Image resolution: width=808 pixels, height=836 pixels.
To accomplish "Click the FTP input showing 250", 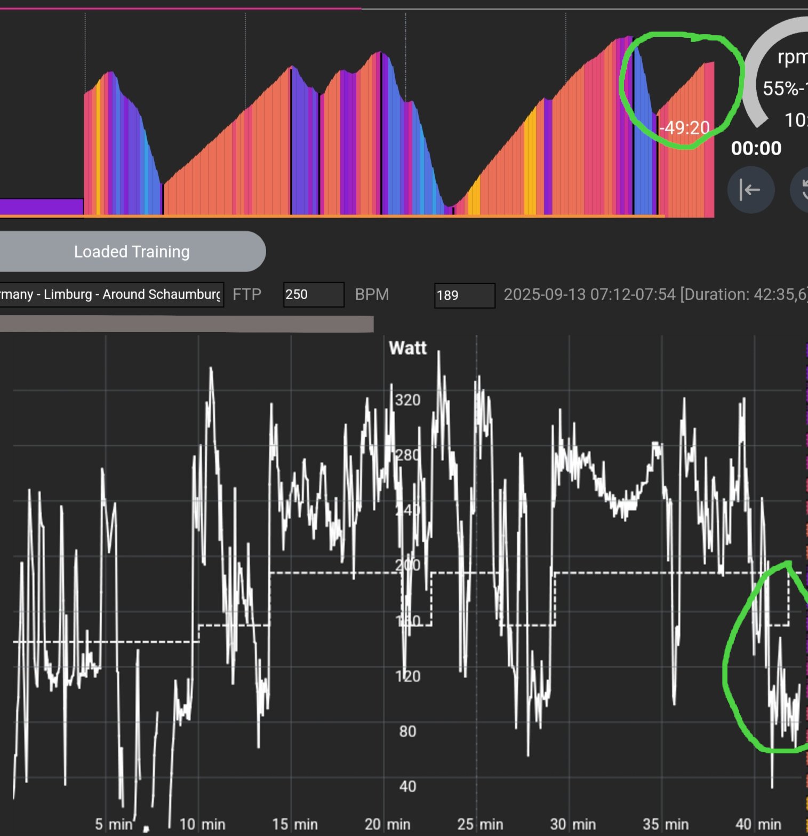I will pos(313,295).
